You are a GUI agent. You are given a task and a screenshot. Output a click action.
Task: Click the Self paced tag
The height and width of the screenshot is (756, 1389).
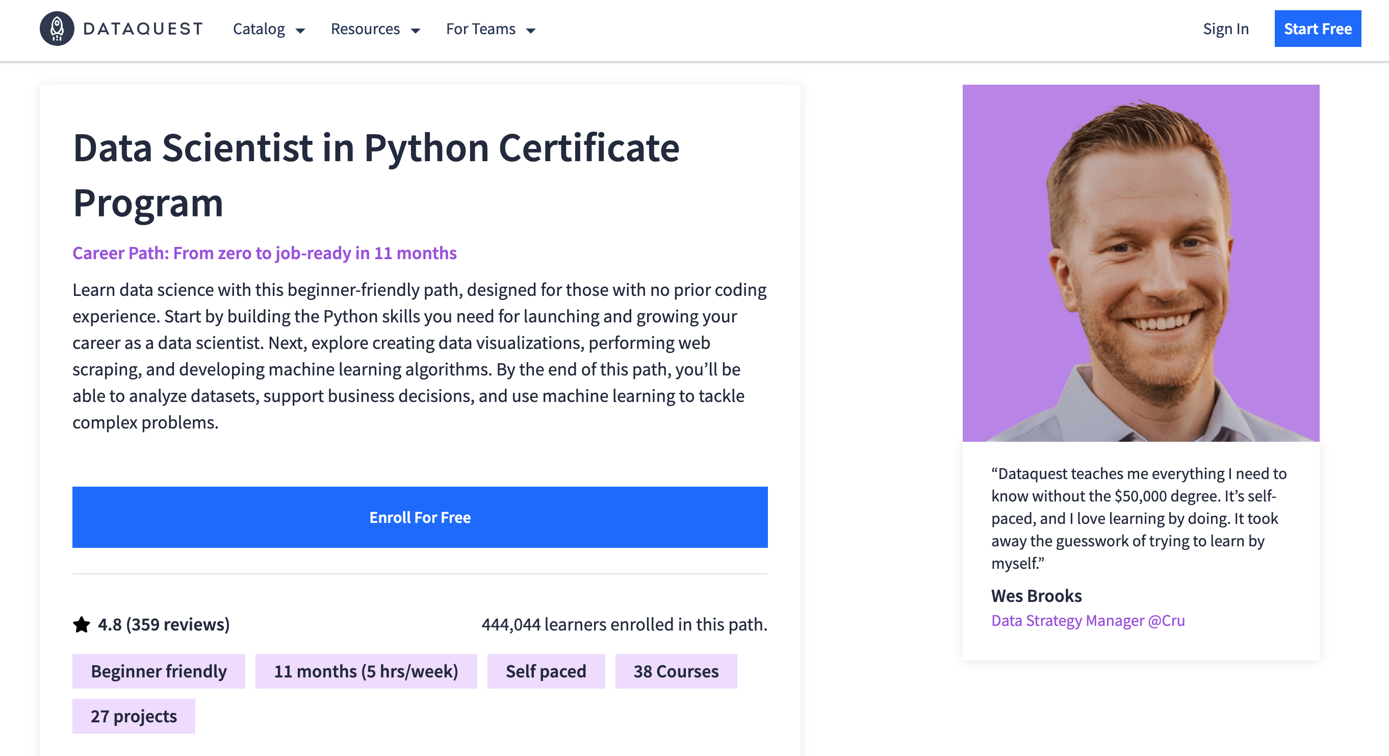pyautogui.click(x=546, y=671)
